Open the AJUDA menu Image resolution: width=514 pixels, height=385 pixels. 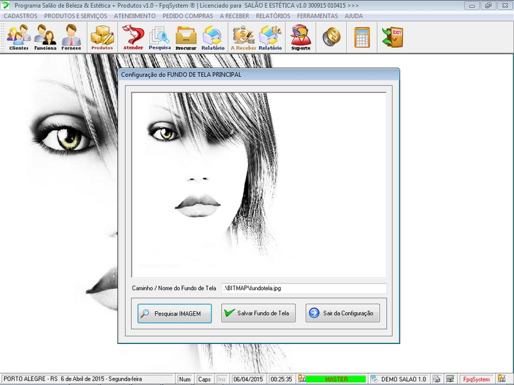click(353, 15)
